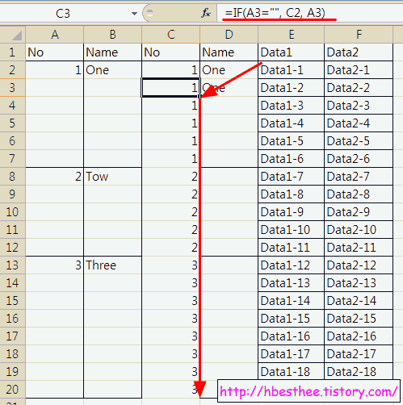Click cell F10 'Data2-9'

[x=359, y=212]
